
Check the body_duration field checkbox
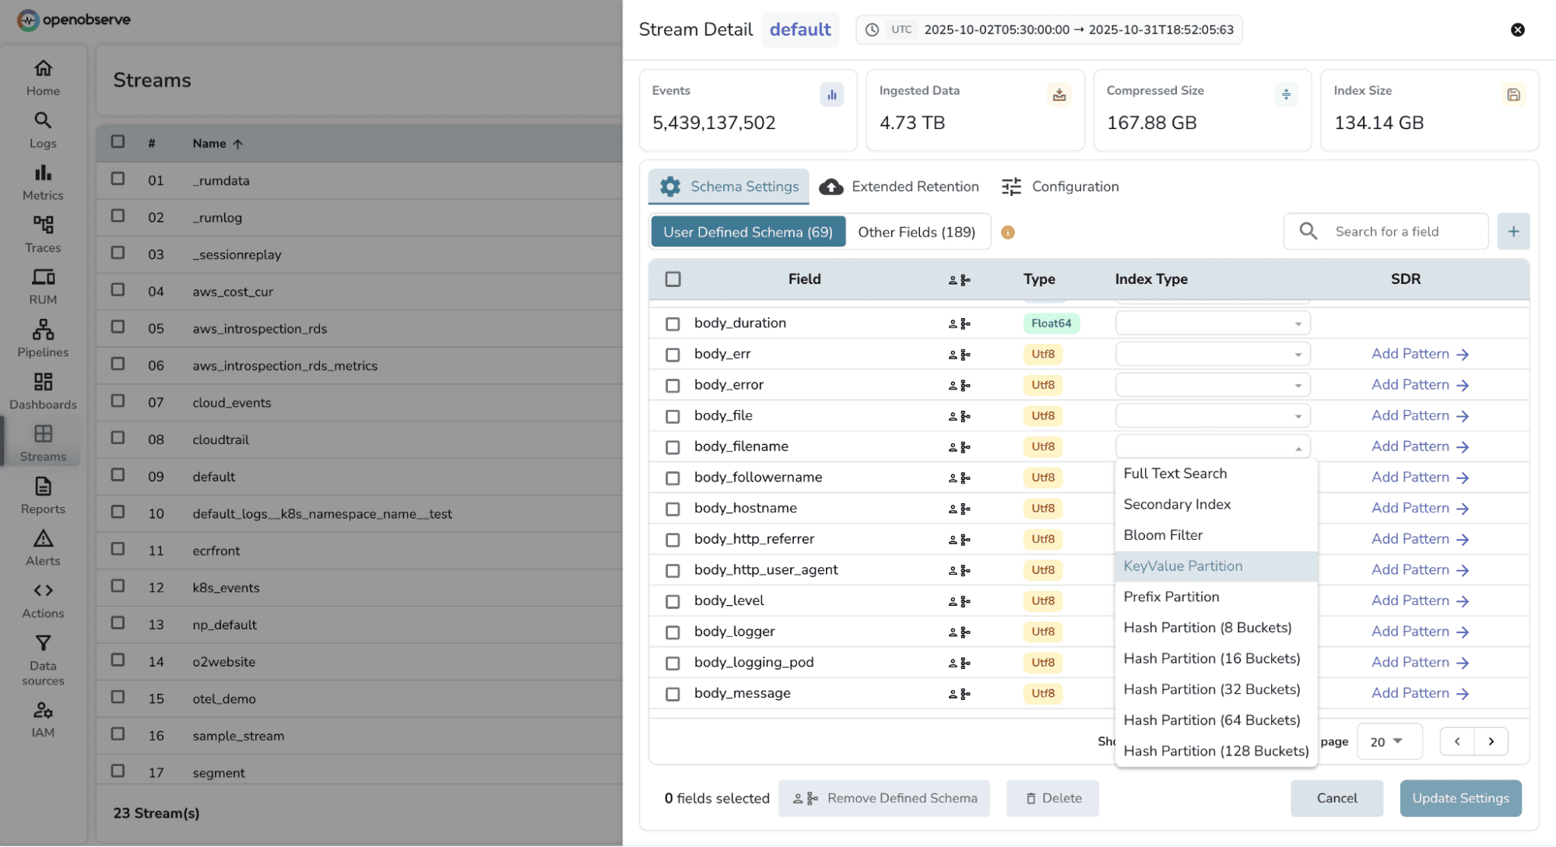[x=673, y=324]
